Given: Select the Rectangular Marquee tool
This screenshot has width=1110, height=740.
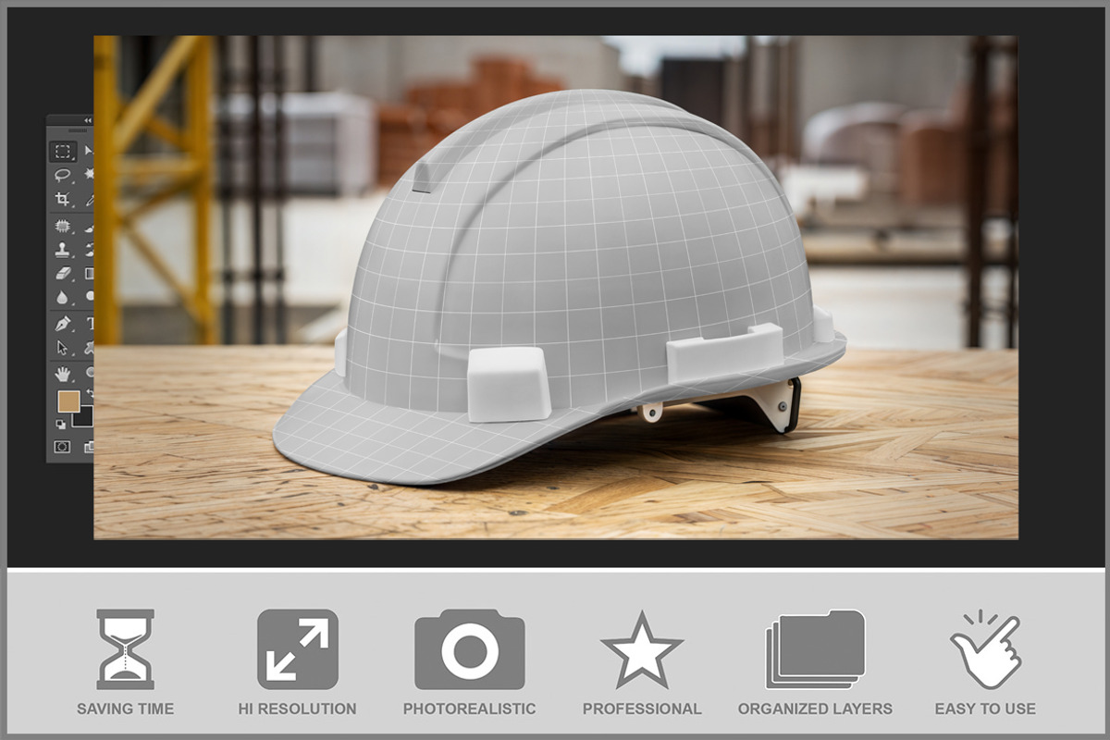Looking at the screenshot, I should click(x=63, y=151).
